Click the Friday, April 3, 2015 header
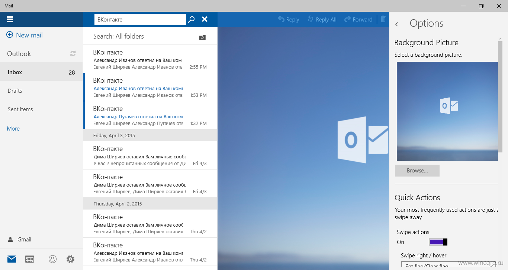The height and width of the screenshot is (270, 508). click(150, 135)
